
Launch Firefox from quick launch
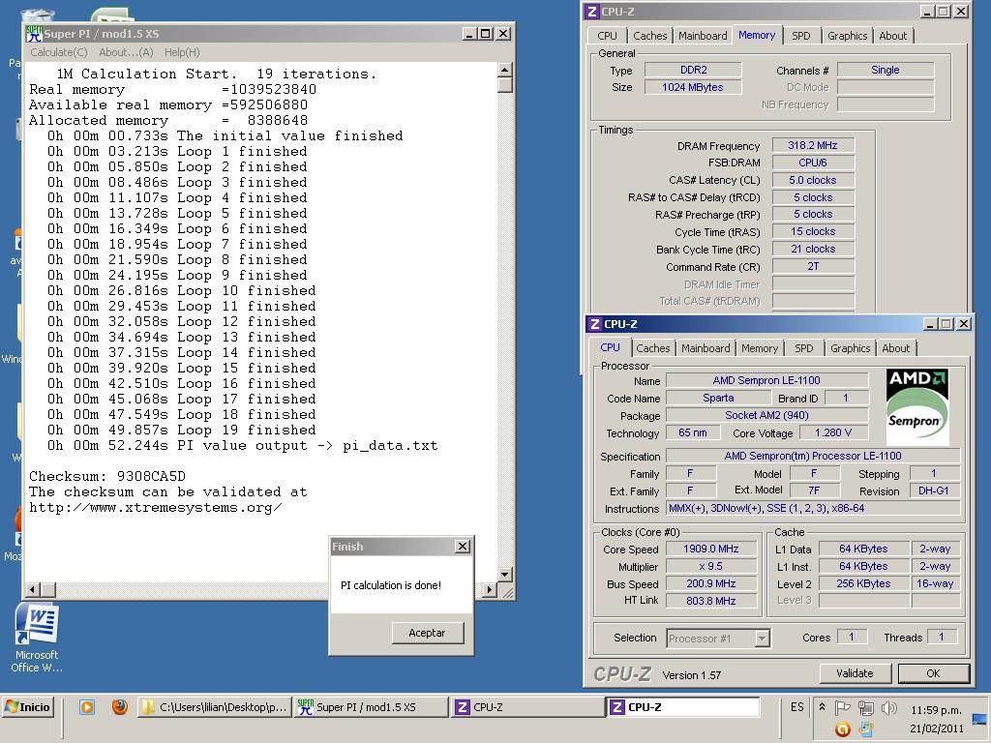[119, 706]
